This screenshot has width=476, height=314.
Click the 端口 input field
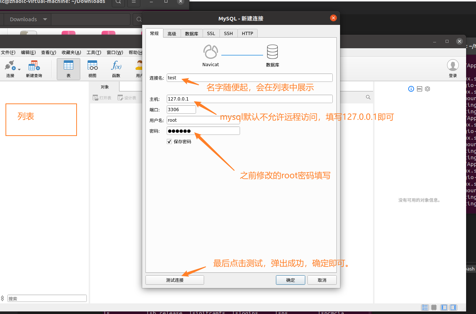point(181,109)
